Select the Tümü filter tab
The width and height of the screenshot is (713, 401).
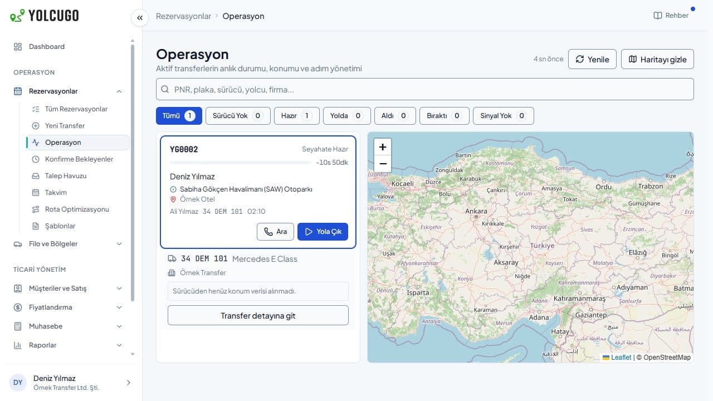click(179, 116)
